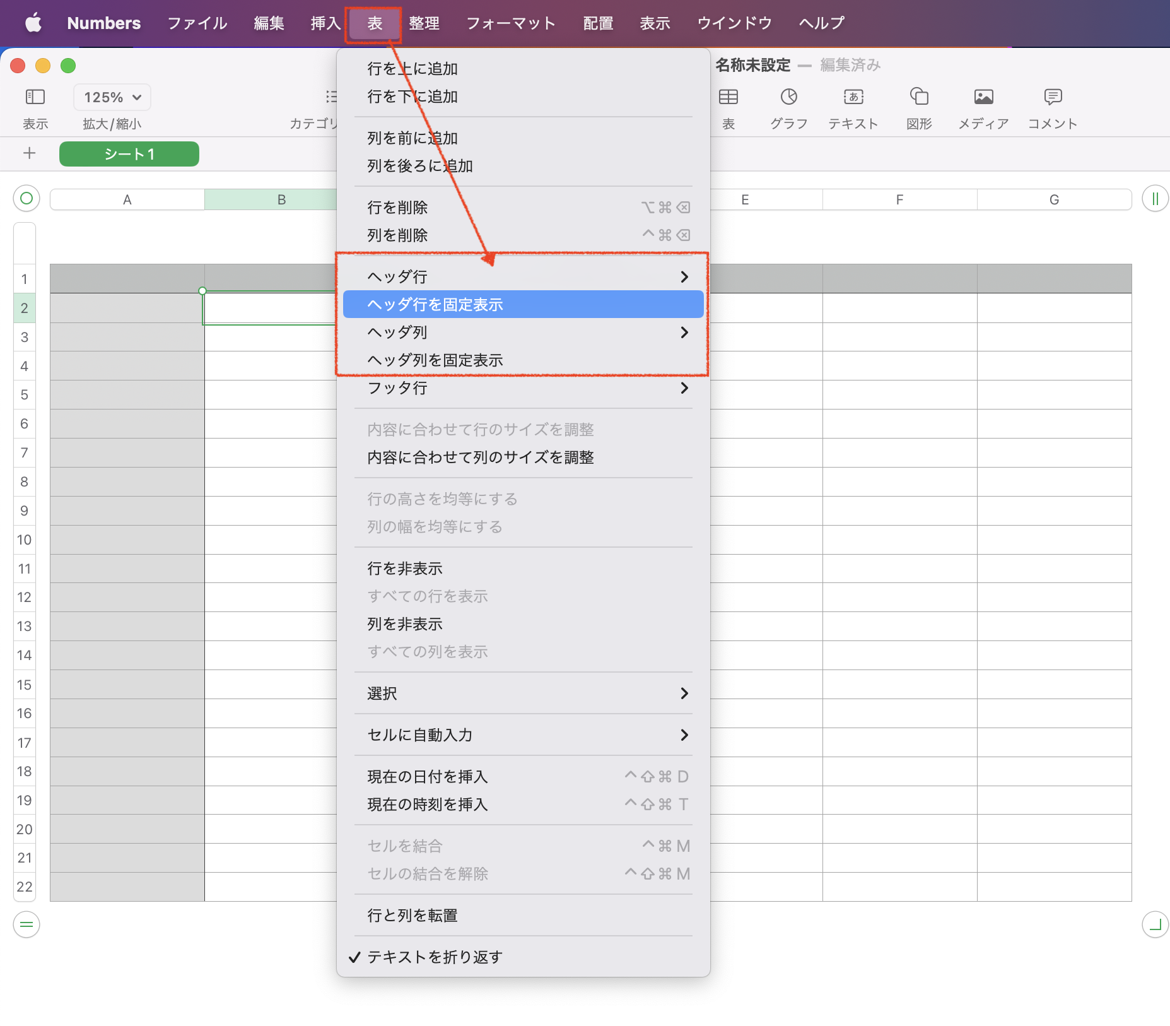
Task: Choose 行と列を転置 from menu
Action: pyautogui.click(x=412, y=916)
